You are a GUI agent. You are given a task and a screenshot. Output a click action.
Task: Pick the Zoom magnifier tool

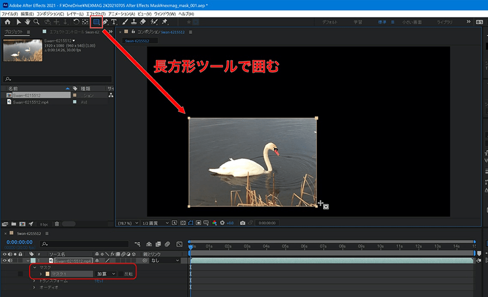[x=36, y=22]
